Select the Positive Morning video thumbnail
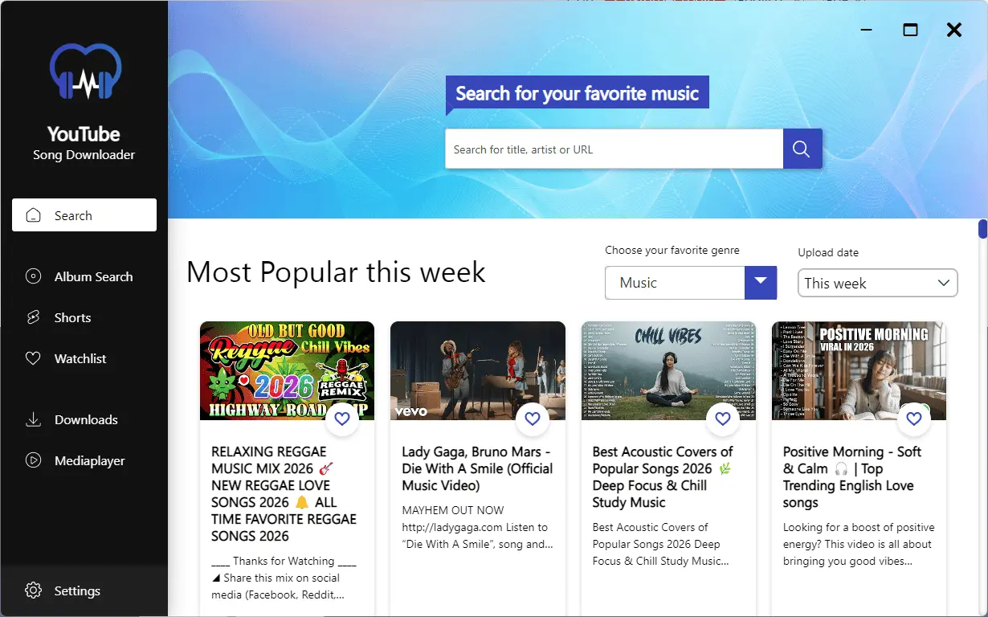988x617 pixels. (x=859, y=370)
